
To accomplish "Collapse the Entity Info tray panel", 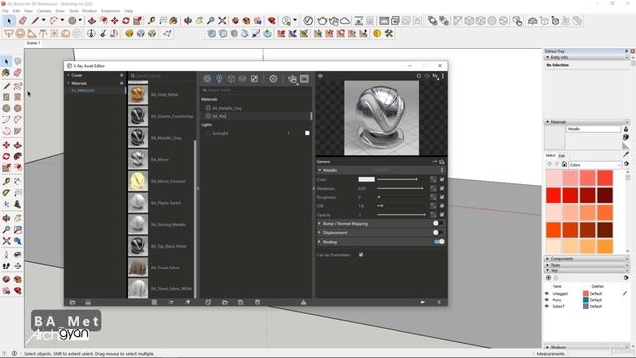I will [x=548, y=58].
